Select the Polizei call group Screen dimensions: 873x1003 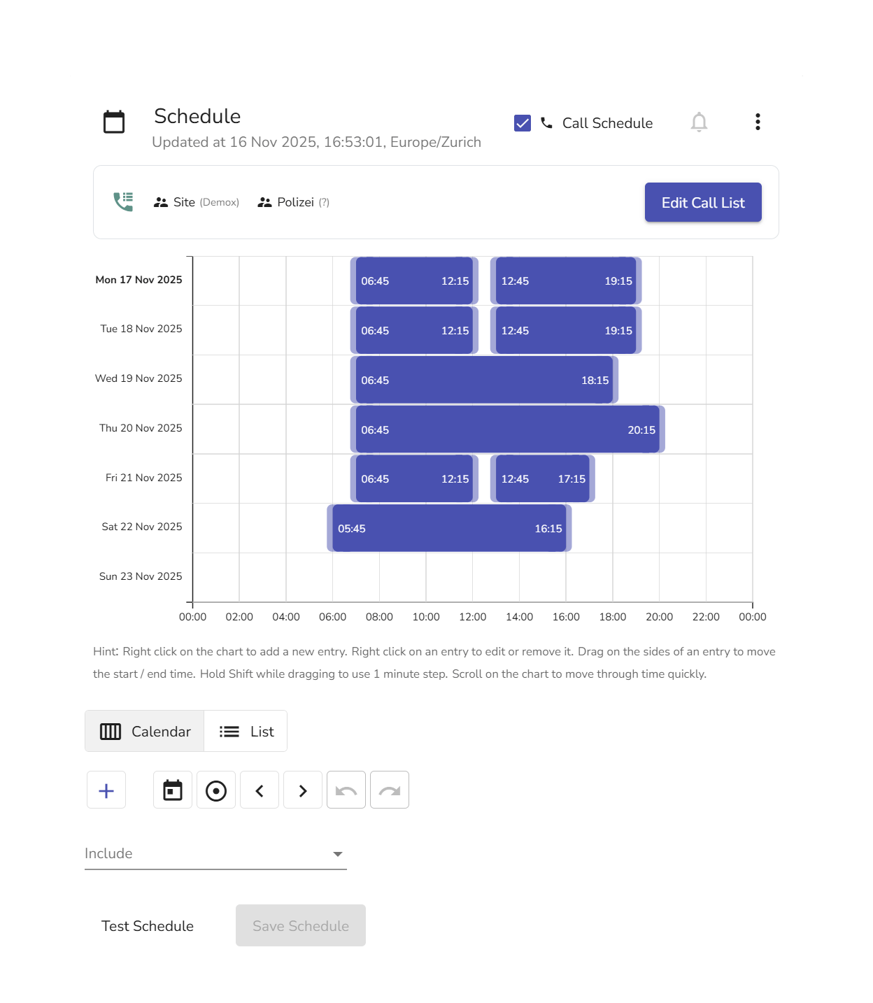coord(294,202)
